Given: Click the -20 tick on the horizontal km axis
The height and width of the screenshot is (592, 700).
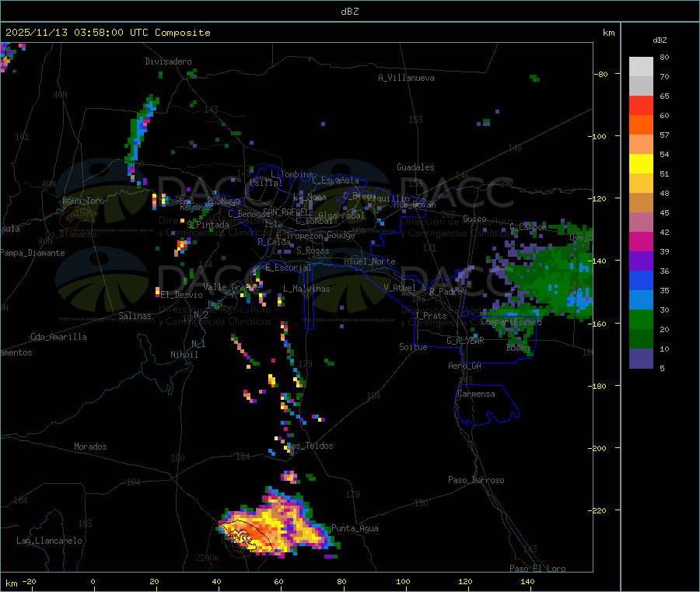Looking at the screenshot, I should 29,581.
